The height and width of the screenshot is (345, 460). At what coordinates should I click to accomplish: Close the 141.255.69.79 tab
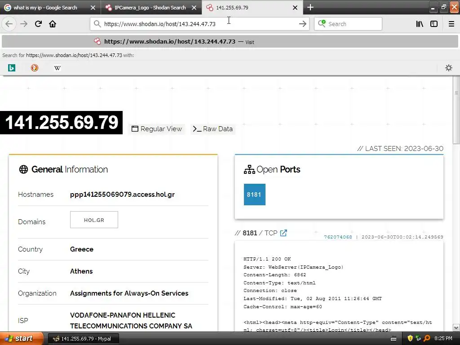tap(295, 8)
